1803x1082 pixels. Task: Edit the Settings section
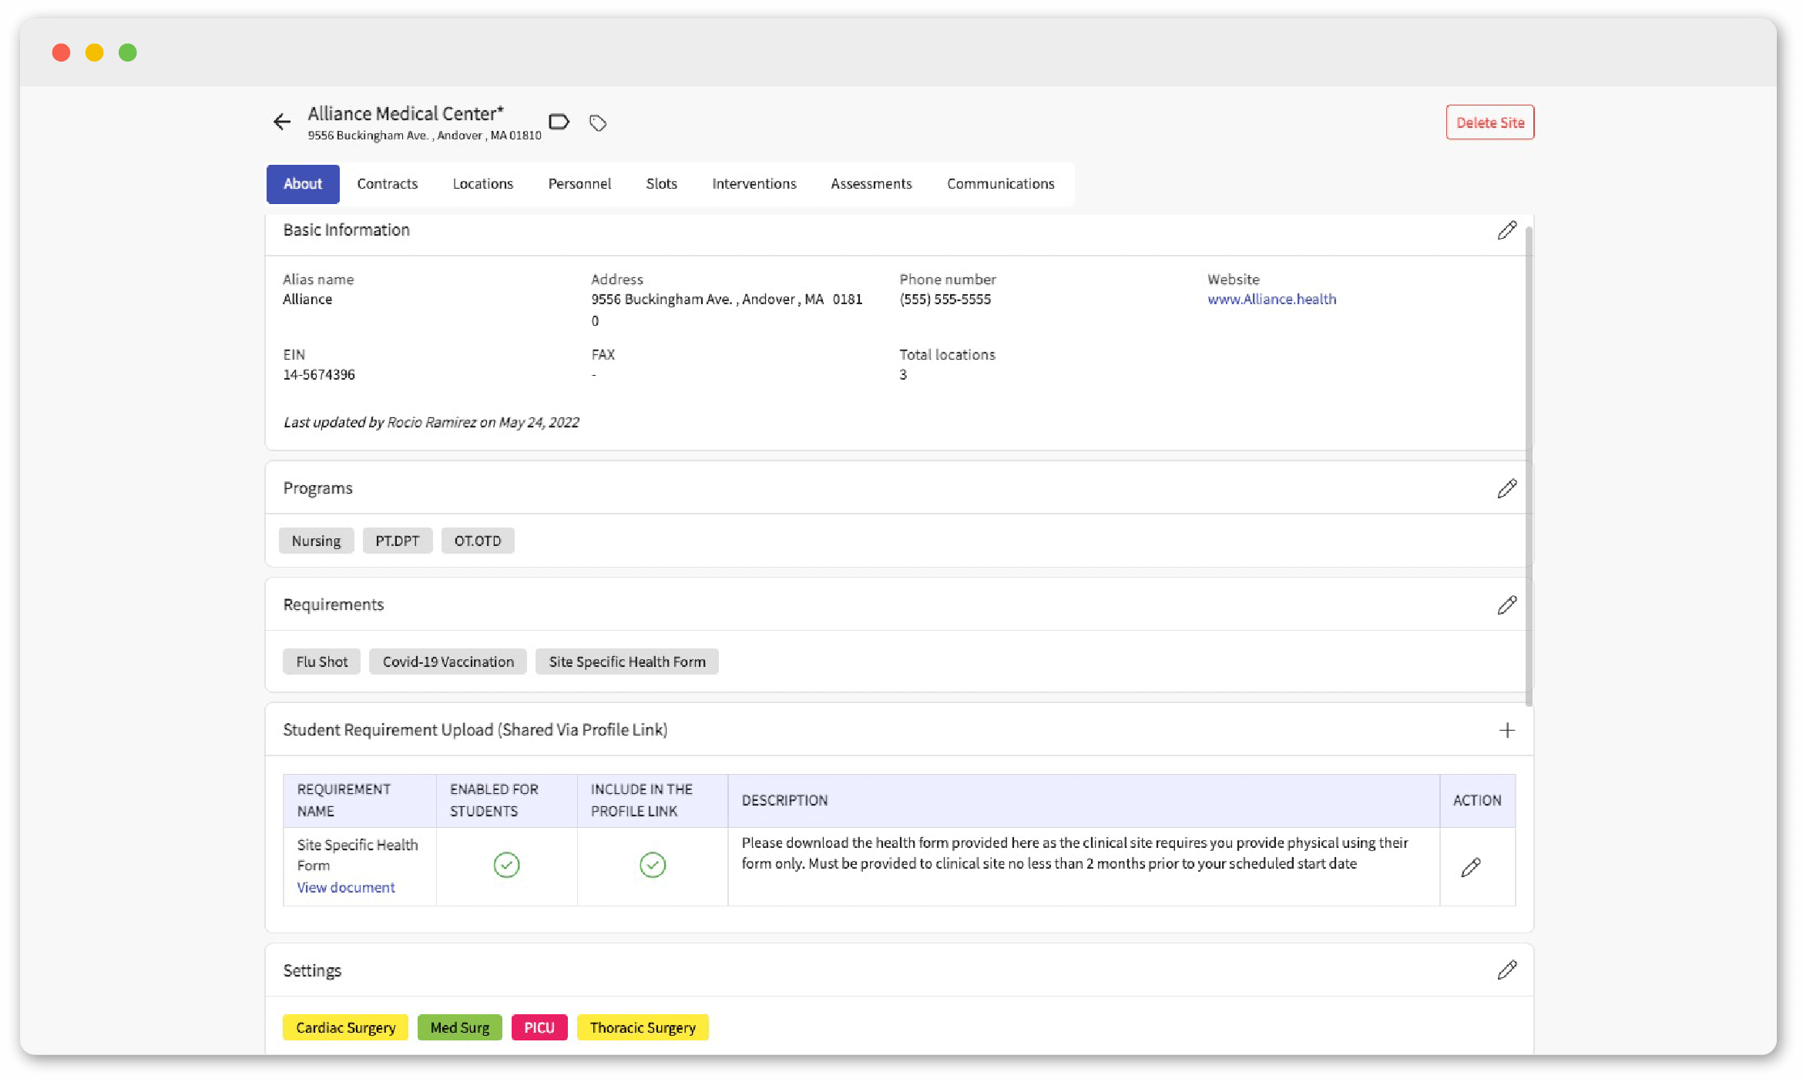pos(1507,970)
